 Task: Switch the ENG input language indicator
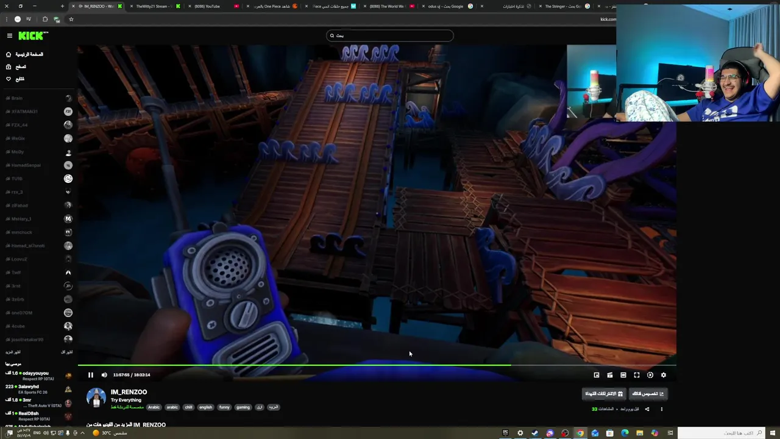pos(37,433)
